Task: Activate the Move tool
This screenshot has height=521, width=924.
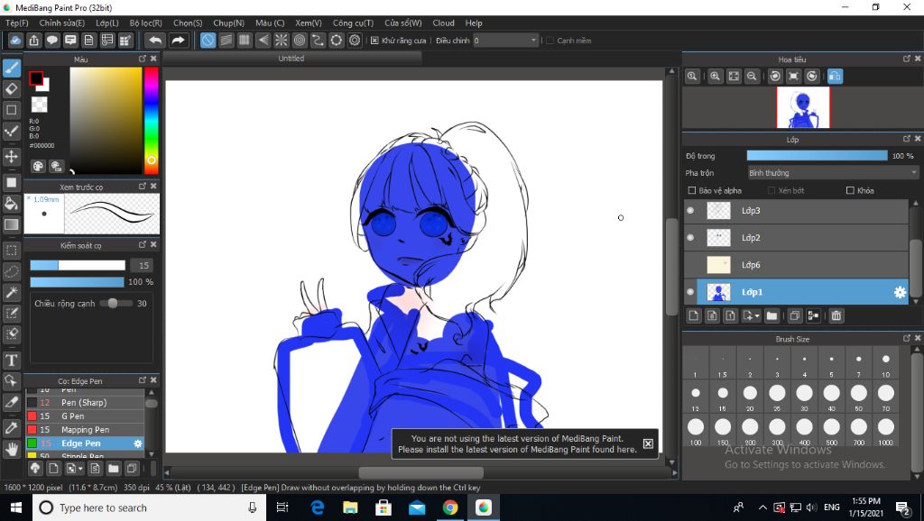Action: coord(11,156)
